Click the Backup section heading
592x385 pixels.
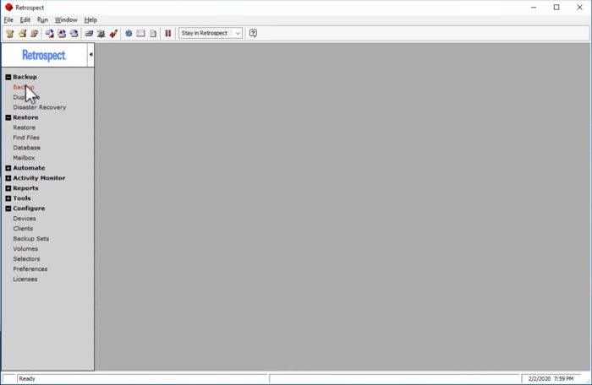click(x=25, y=77)
